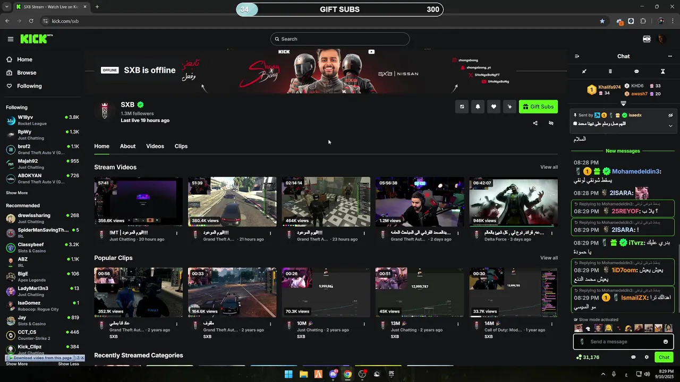Image resolution: width=680 pixels, height=382 pixels.
Task: Open the 06:42:07 Delta Force video thumbnail
Action: (x=513, y=202)
